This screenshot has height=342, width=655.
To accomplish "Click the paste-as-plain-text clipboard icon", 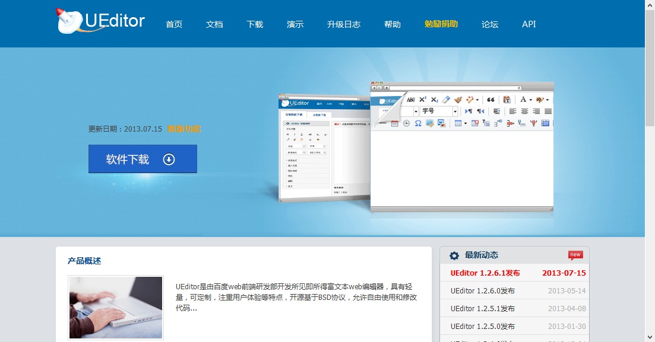I will (x=507, y=100).
